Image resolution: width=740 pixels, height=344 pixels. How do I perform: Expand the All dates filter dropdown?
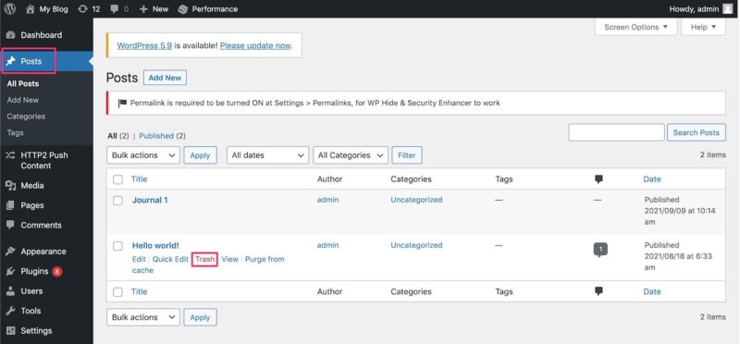pyautogui.click(x=267, y=155)
